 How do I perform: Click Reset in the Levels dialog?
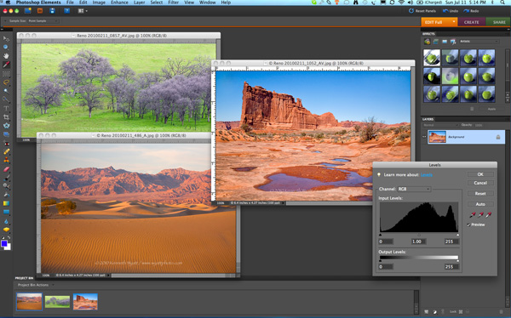[x=480, y=193]
